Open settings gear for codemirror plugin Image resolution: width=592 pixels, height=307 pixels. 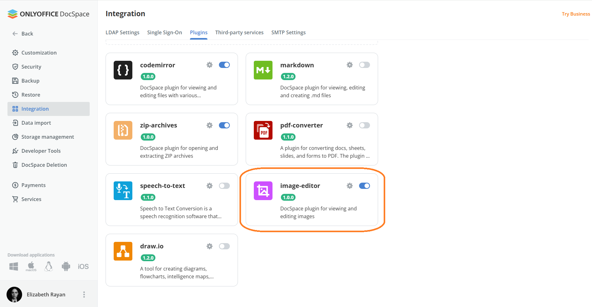[210, 65]
